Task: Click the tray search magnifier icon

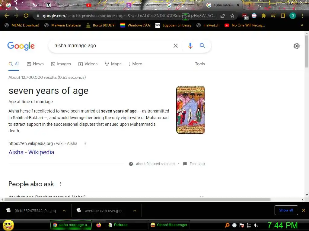Action: [x=227, y=225]
